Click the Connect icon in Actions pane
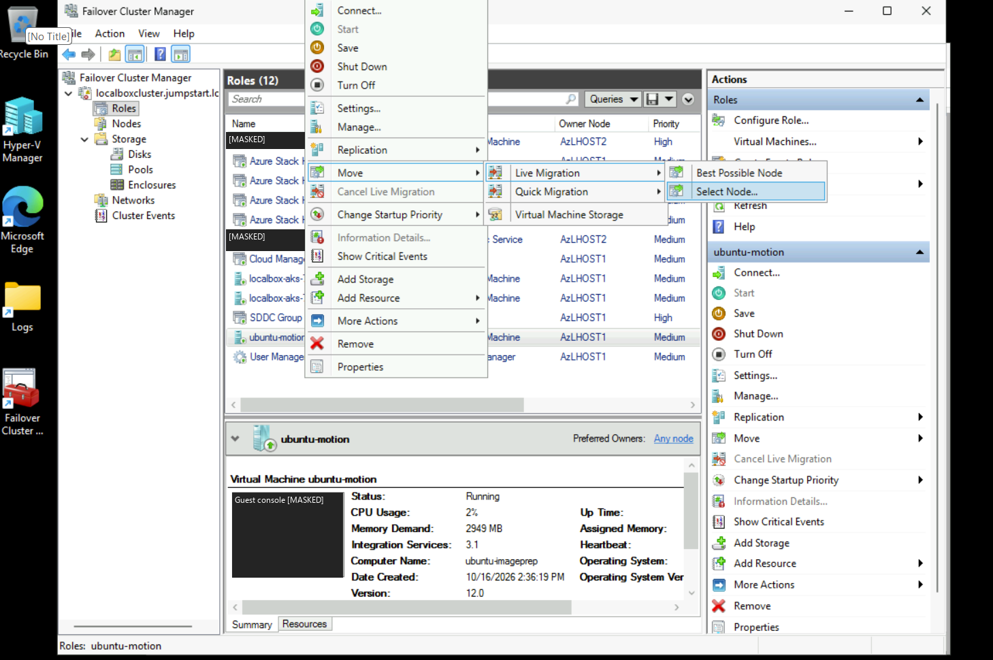The width and height of the screenshot is (993, 660). [719, 272]
